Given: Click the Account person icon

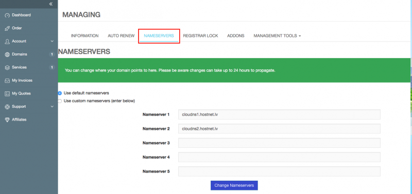Looking at the screenshot, I should click(7, 42).
